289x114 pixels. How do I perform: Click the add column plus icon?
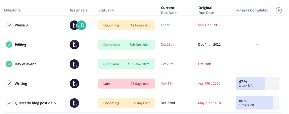279,10
